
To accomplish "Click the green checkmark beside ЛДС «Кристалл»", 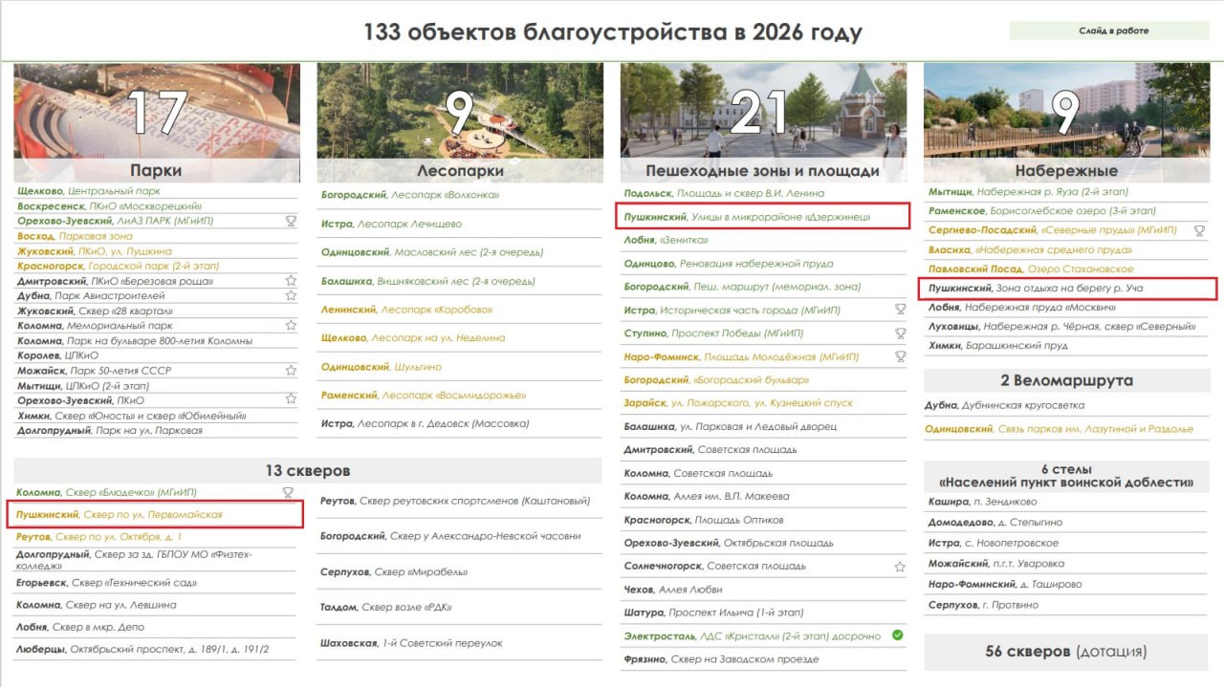I will pos(897,635).
